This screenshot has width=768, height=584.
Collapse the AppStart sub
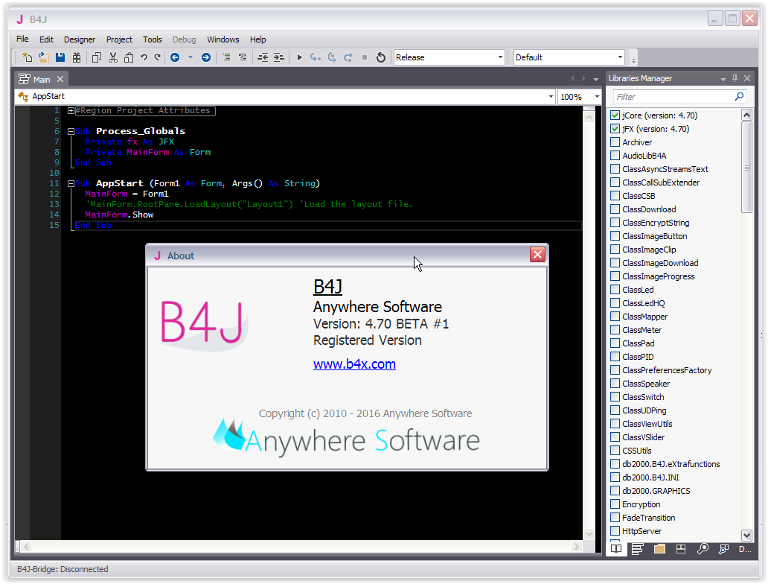click(x=71, y=183)
